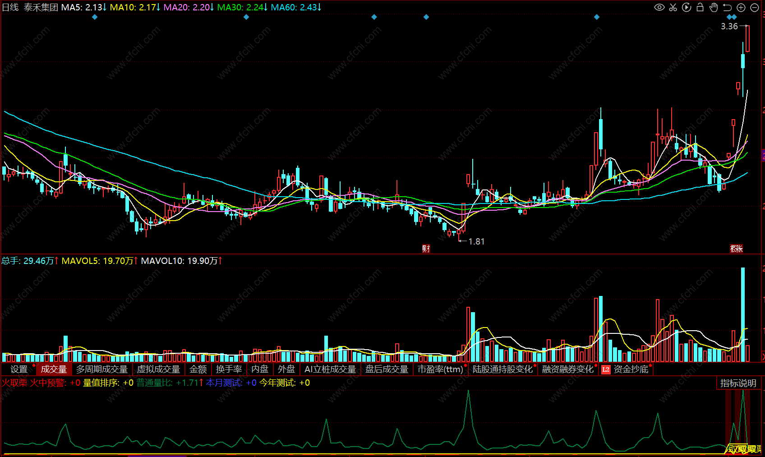Zoom out with the minus icon
The height and width of the screenshot is (457, 765).
754,7
